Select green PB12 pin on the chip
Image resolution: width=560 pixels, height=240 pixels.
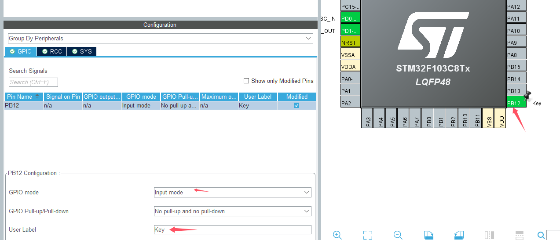(516, 103)
